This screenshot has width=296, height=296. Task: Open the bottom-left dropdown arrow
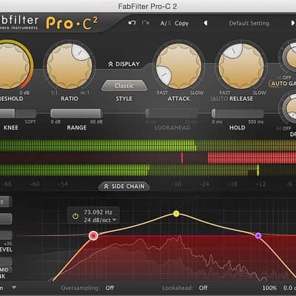click(x=14, y=287)
